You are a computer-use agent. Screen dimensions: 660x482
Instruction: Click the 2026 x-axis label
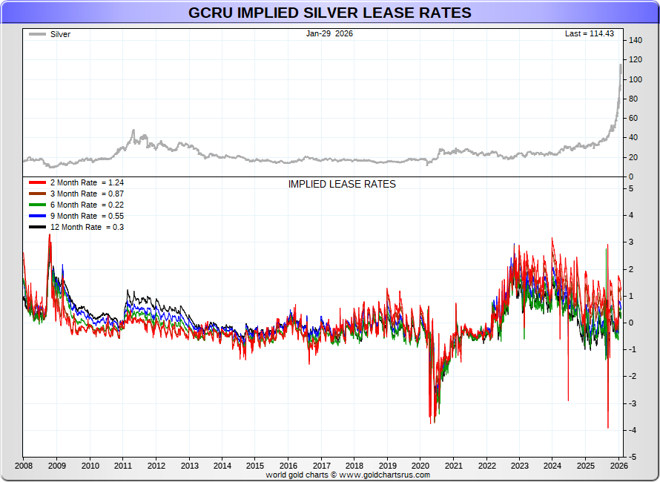click(619, 466)
